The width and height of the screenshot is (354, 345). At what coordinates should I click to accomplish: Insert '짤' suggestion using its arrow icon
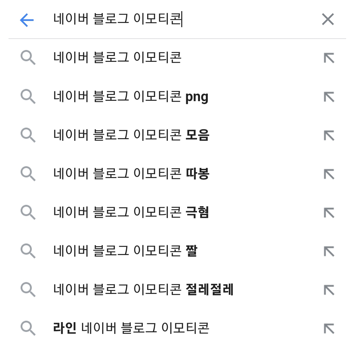tap(328, 251)
